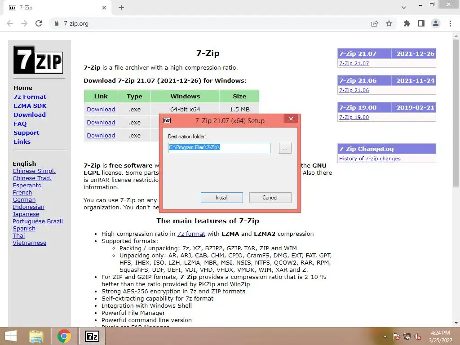Click the second Download link in table
The height and width of the screenshot is (345, 460).
click(x=101, y=122)
